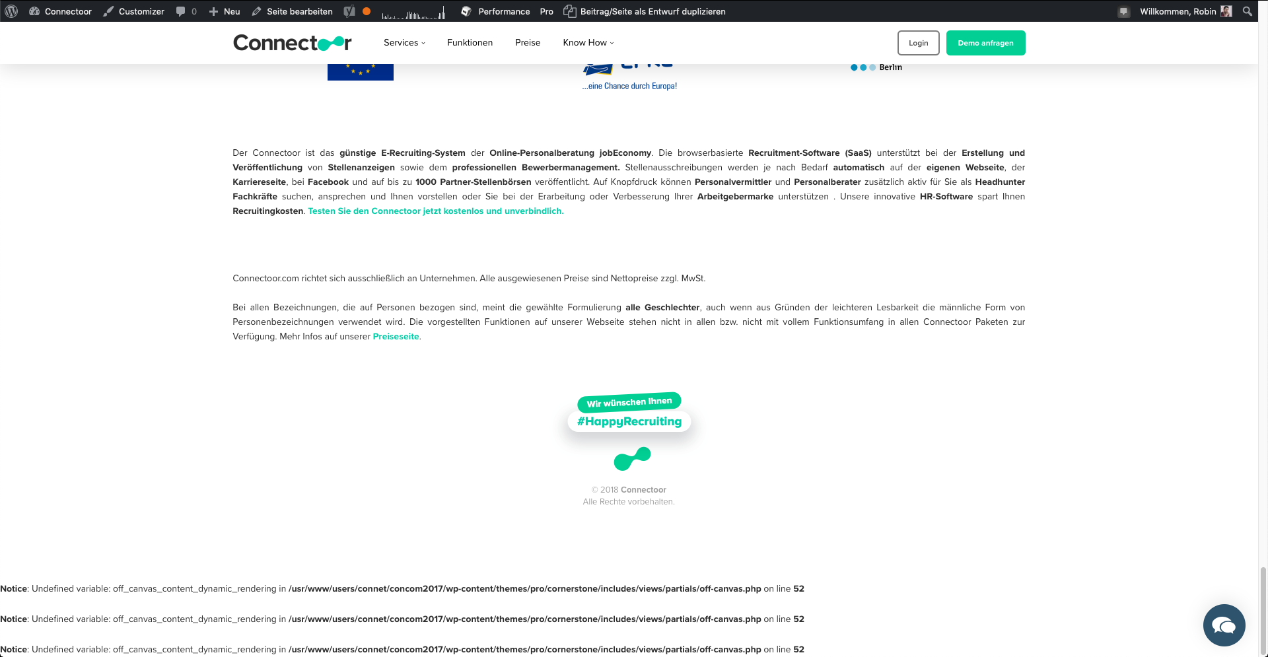This screenshot has width=1268, height=657.
Task: Go to the Preise page
Action: [x=528, y=42]
